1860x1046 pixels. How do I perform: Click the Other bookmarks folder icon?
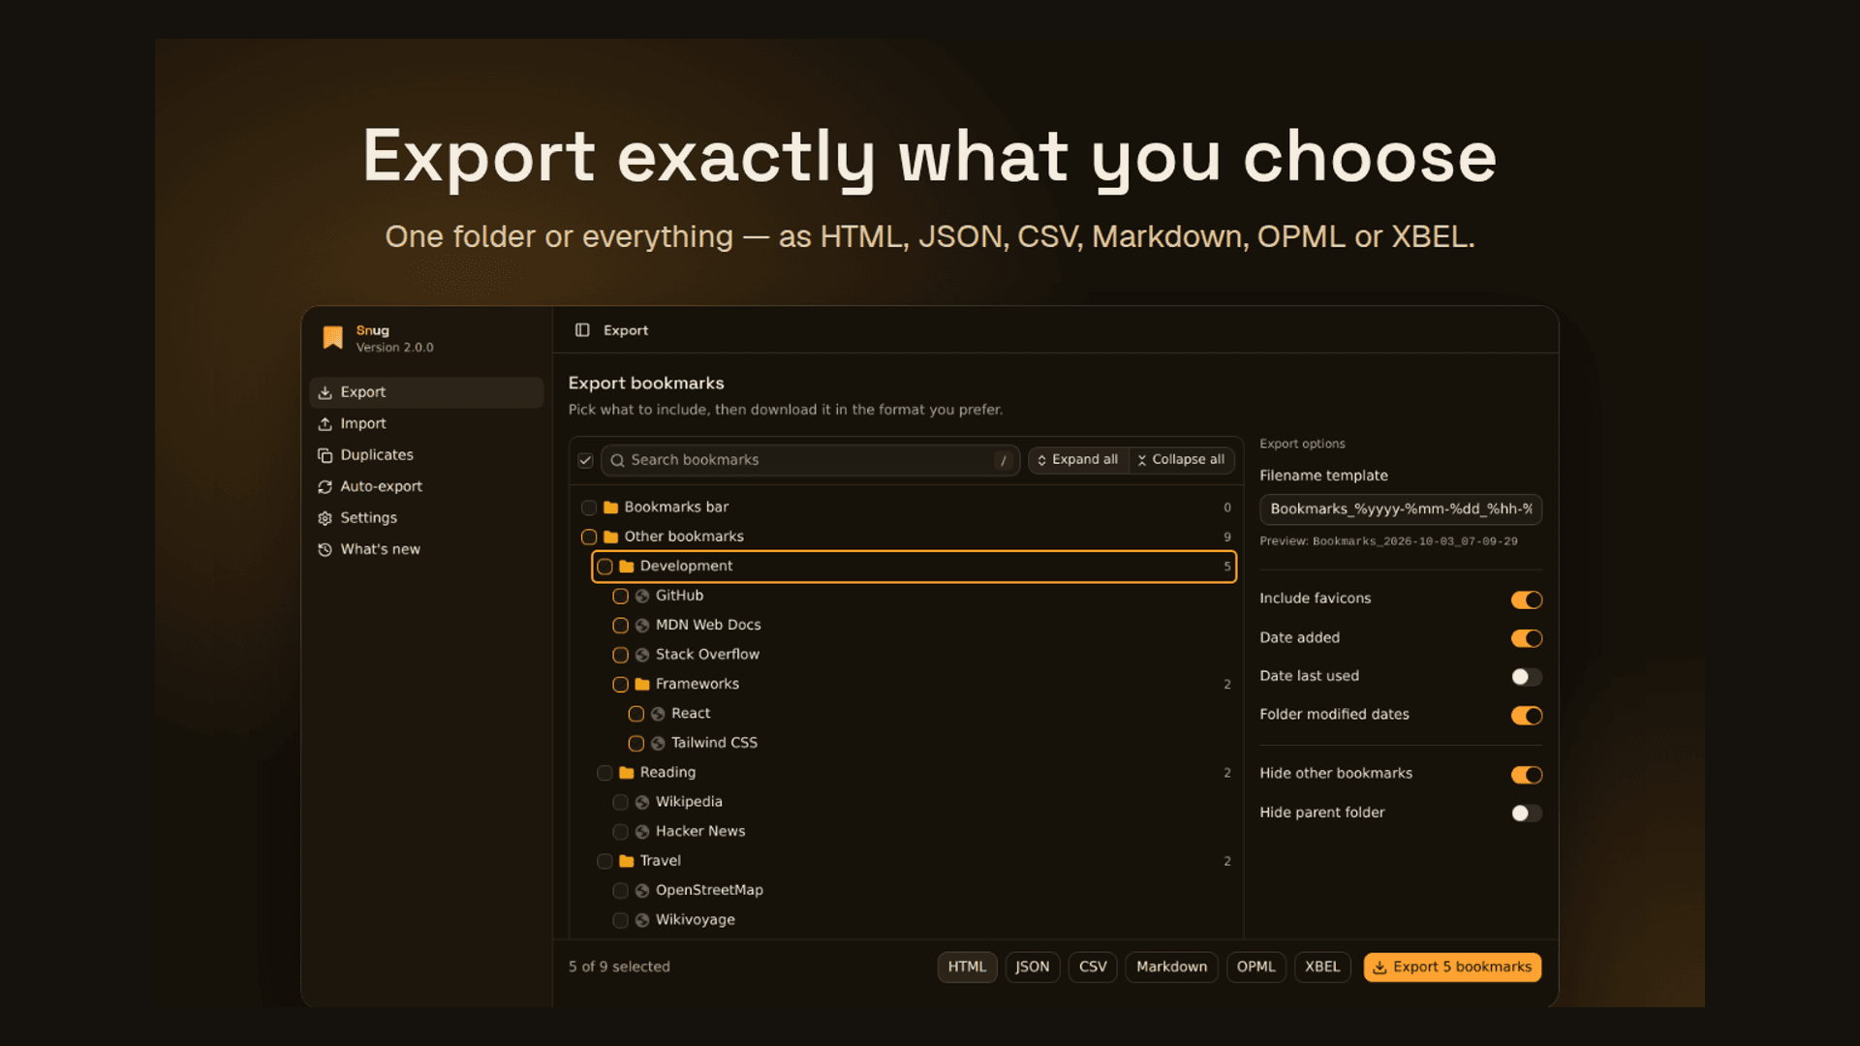pos(611,537)
